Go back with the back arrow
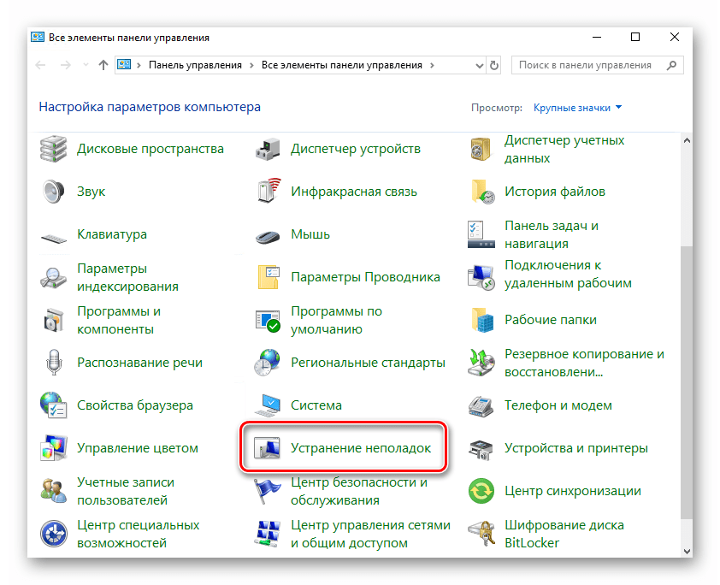The height and width of the screenshot is (585, 720). click(41, 65)
